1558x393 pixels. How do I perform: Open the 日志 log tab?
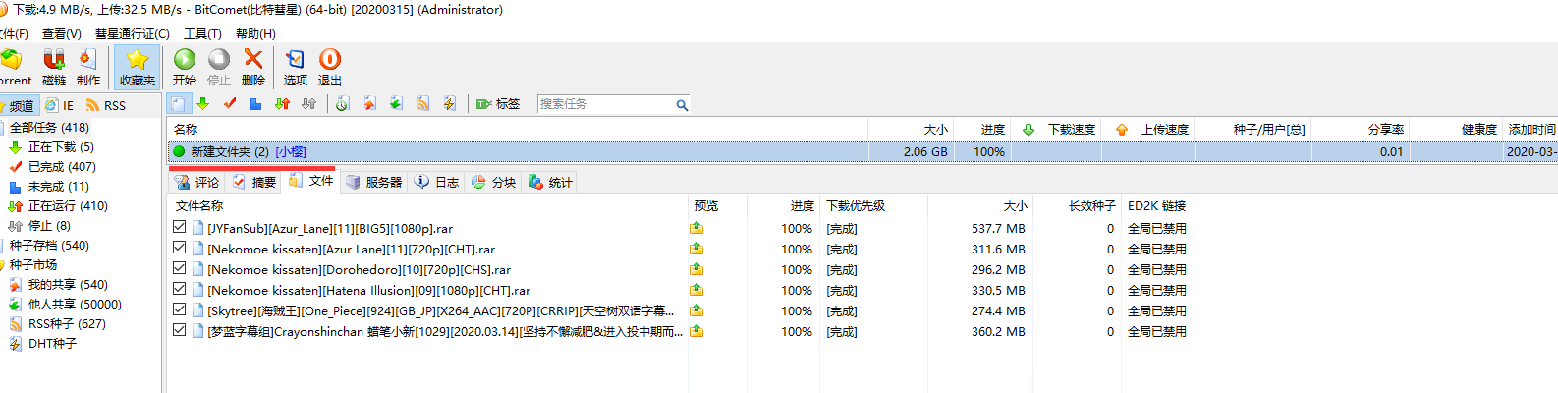437,182
